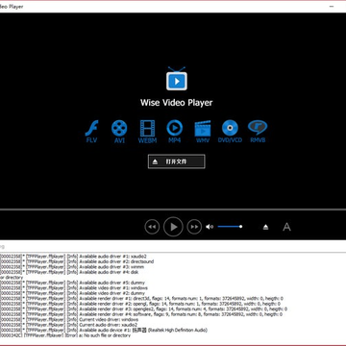
Task: Click log line 'Available render driver #3: opengles2'
Action: pos(143,309)
